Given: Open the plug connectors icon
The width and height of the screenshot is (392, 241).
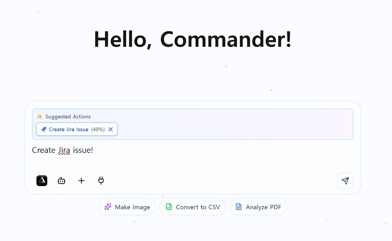Looking at the screenshot, I should click(101, 181).
